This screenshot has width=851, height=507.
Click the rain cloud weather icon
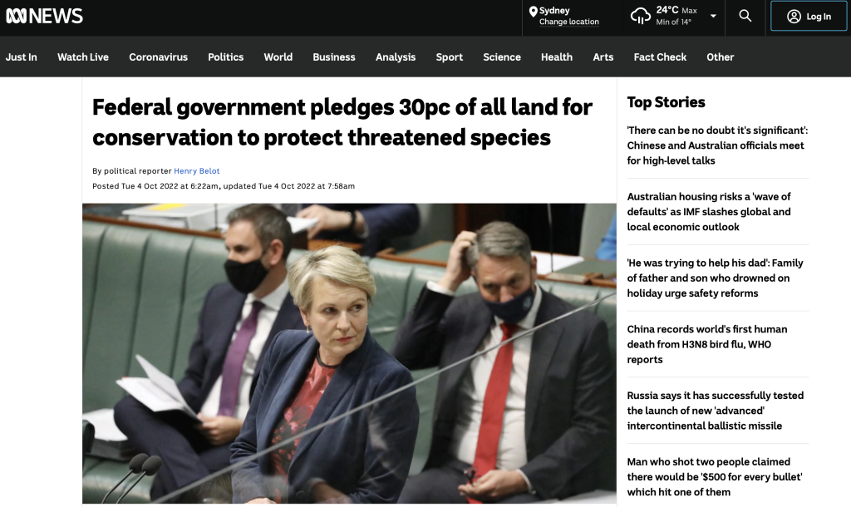coord(641,16)
